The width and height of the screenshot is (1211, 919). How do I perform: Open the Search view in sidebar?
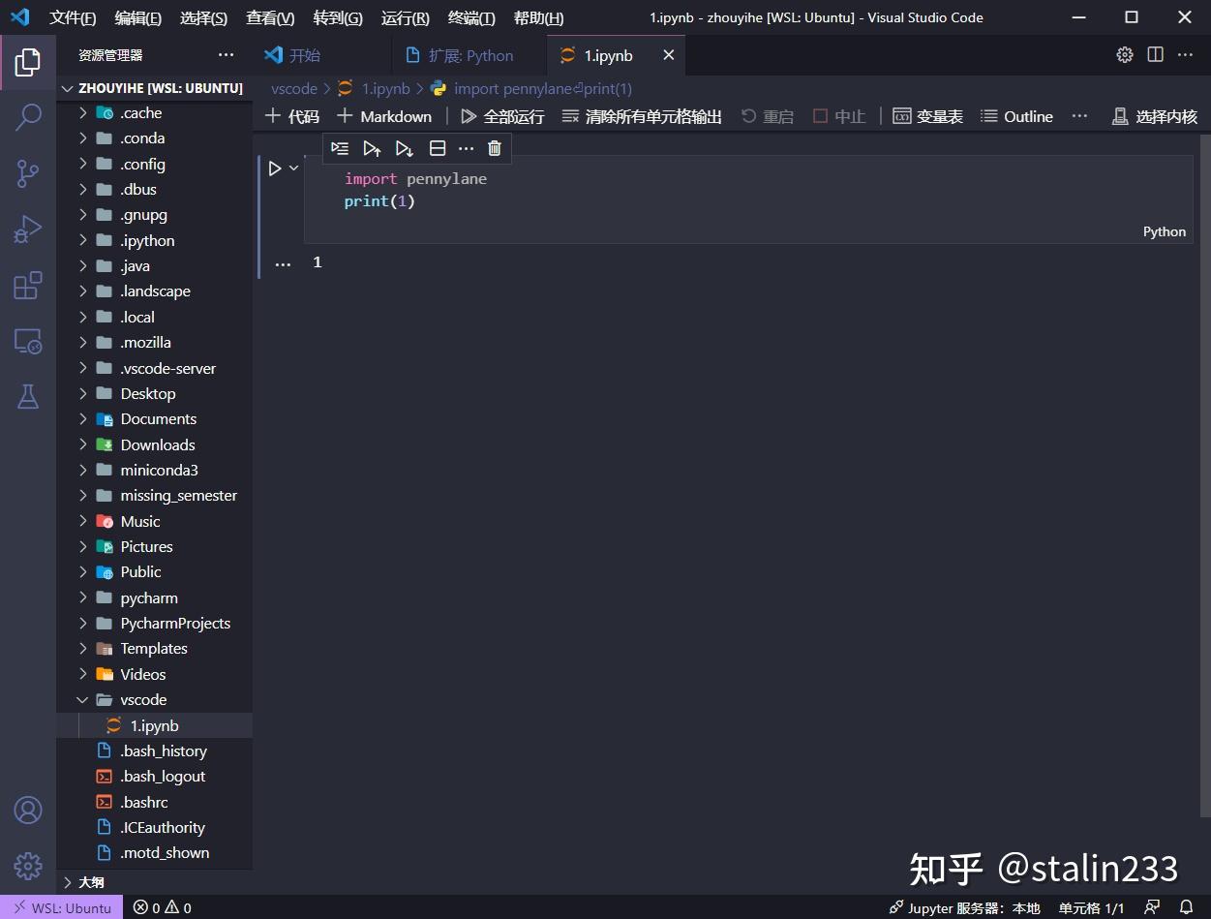click(x=28, y=116)
